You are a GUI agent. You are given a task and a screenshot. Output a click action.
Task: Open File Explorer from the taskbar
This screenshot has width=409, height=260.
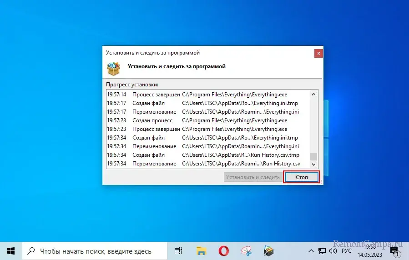[x=201, y=250]
